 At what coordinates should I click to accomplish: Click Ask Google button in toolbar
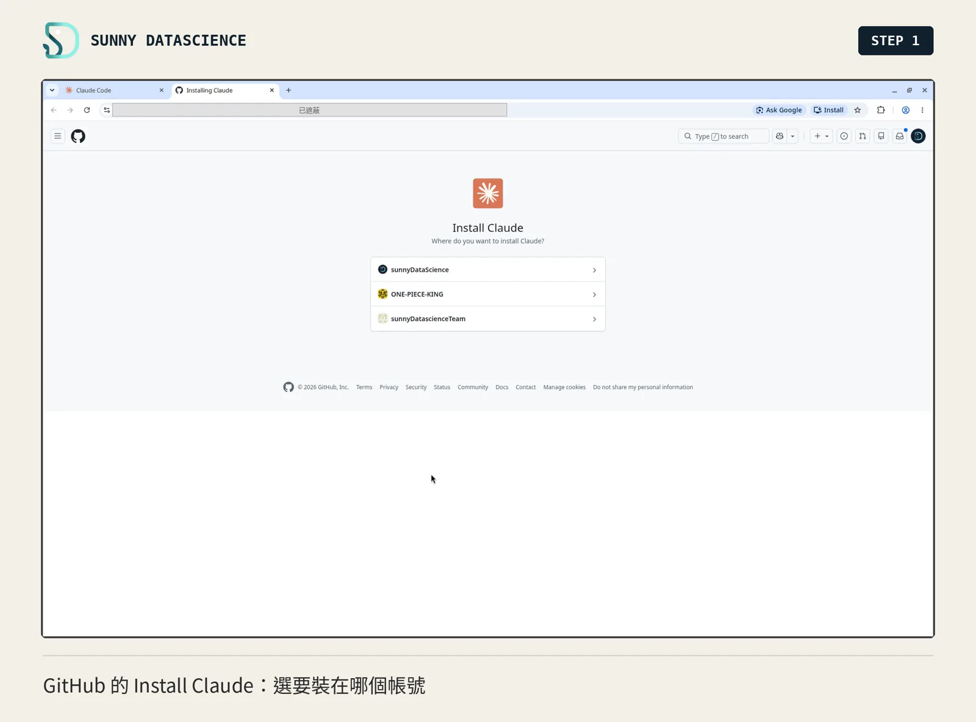779,110
